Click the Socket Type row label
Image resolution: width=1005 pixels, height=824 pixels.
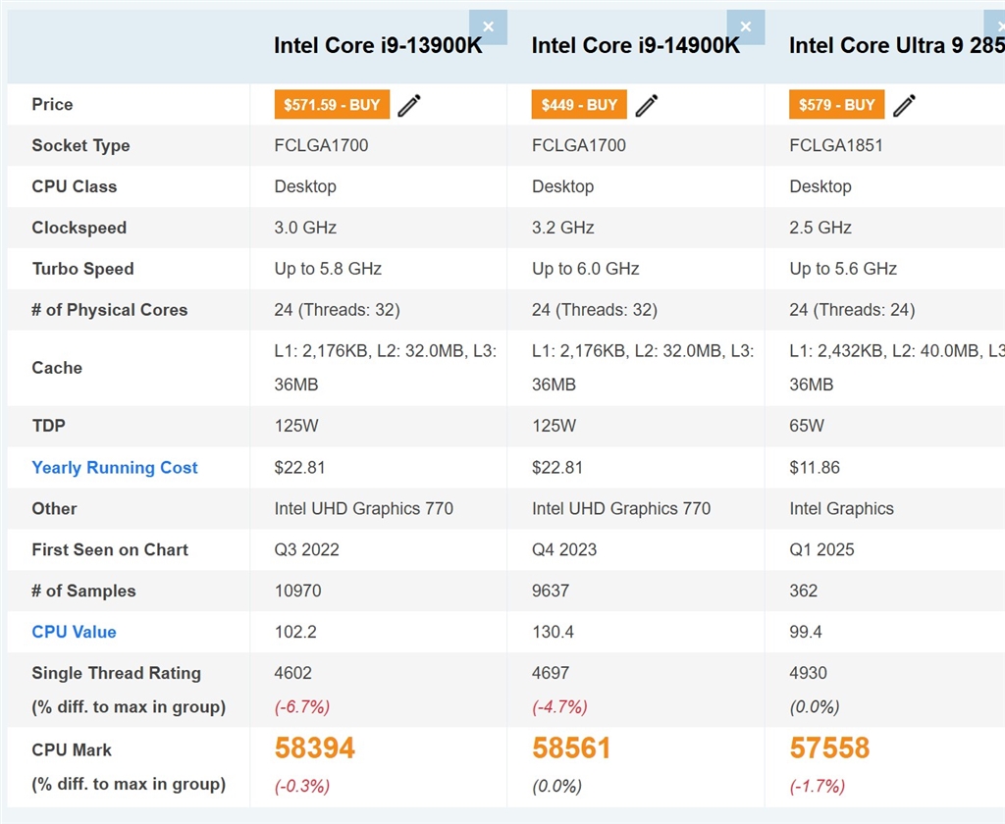(x=80, y=145)
